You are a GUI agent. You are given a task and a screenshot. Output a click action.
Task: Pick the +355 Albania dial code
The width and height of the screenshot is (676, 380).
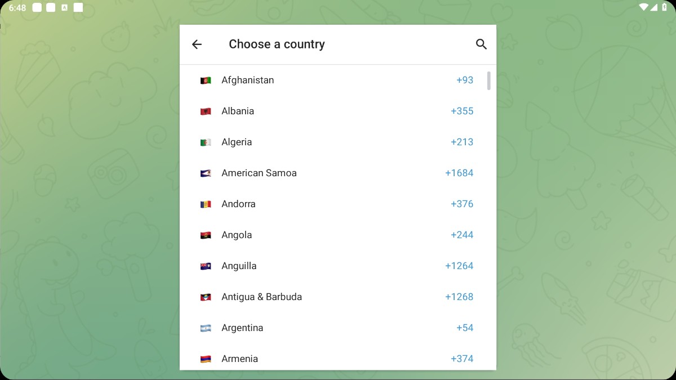(x=462, y=111)
